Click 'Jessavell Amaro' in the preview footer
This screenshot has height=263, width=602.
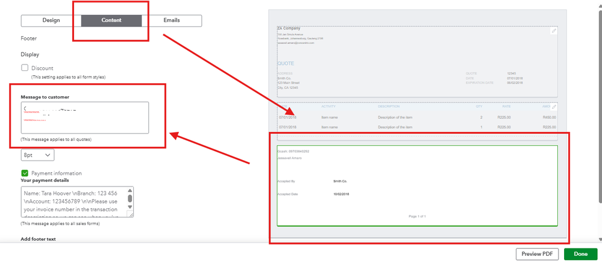[x=289, y=158]
